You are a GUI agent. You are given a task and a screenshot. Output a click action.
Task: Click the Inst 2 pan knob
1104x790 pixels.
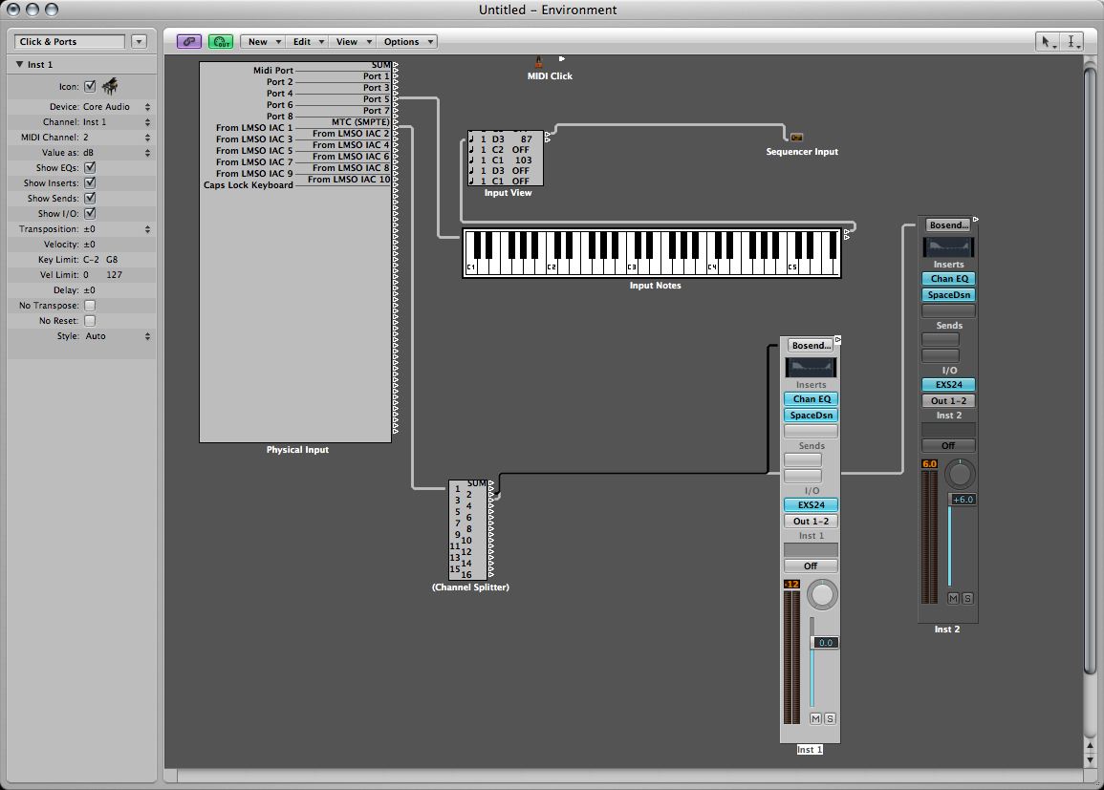960,474
